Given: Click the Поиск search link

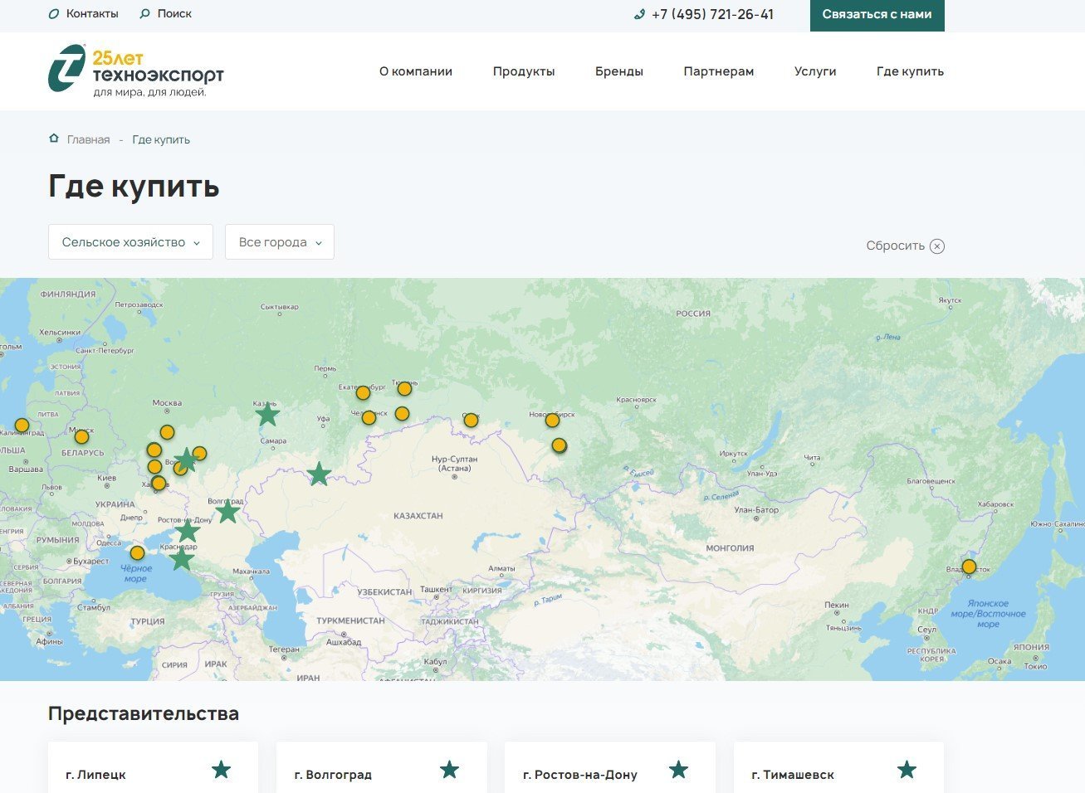Looking at the screenshot, I should 166,14.
